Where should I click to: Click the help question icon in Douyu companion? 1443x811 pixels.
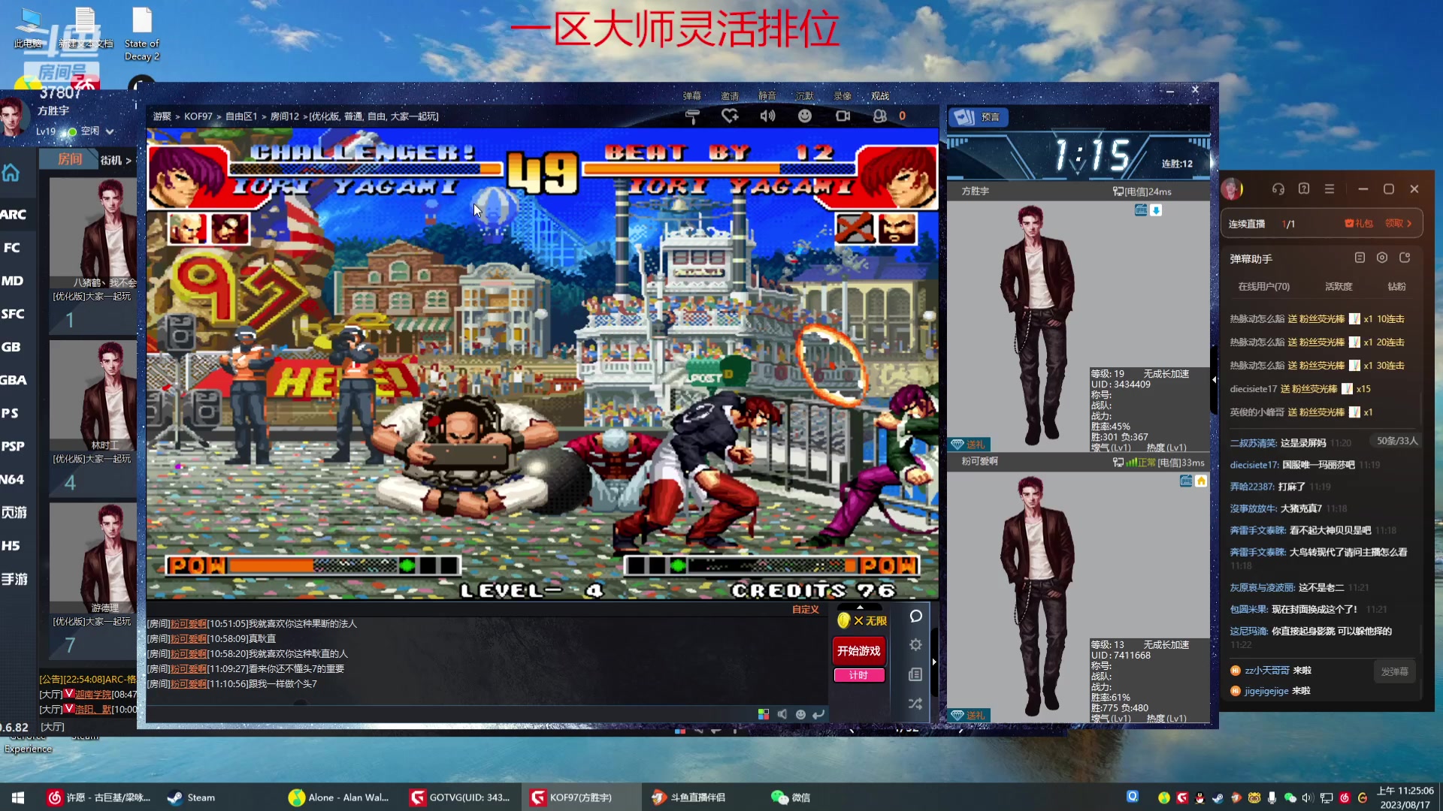point(1304,189)
